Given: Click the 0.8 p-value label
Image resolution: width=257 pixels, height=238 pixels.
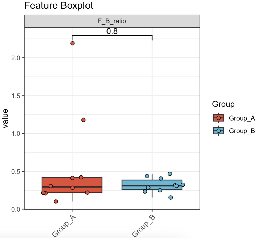Looking at the screenshot, I should click(112, 31).
